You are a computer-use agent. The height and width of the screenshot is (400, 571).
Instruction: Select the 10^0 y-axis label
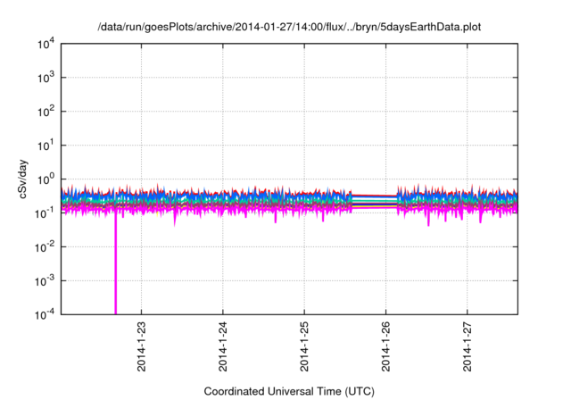pyautogui.click(x=46, y=179)
